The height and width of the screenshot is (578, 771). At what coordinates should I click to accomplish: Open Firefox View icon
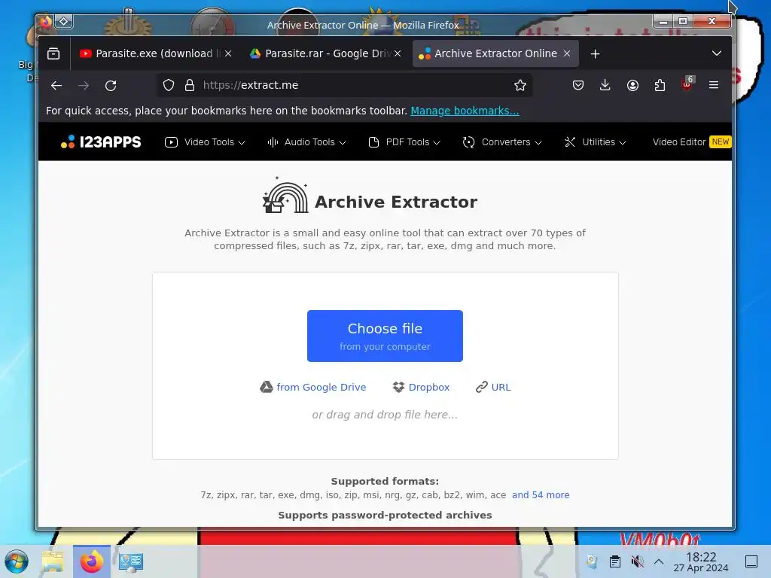53,53
